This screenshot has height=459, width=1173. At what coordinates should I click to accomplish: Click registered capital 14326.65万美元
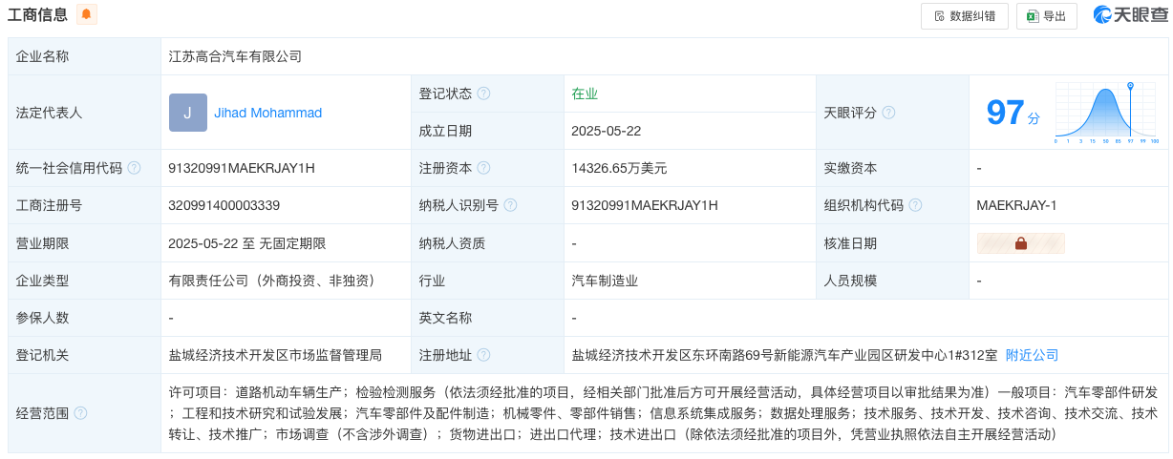click(619, 168)
